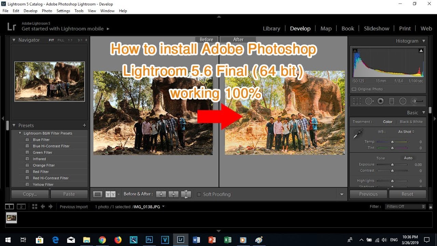This screenshot has height=246, width=437.
Task: Pick the White Balance Selector eyedropper
Action: pyautogui.click(x=358, y=133)
